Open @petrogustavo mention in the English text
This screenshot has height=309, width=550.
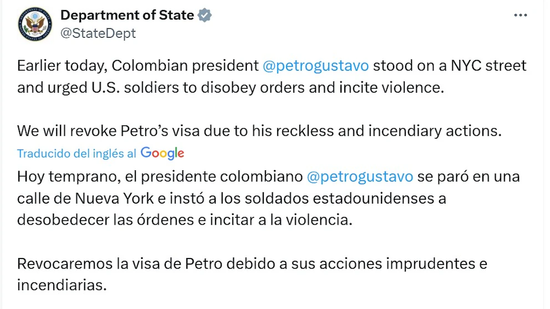[x=315, y=65]
